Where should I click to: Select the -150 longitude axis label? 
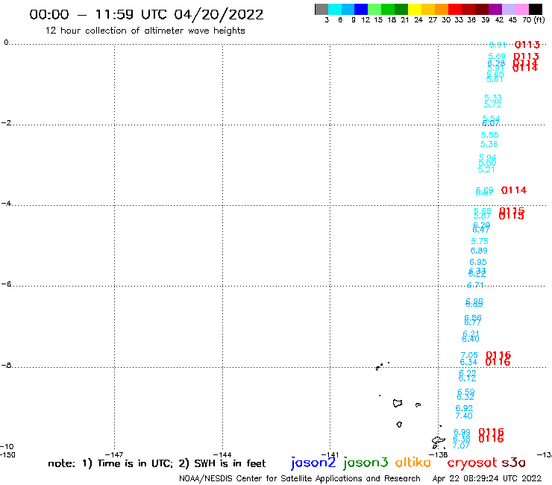click(7, 454)
